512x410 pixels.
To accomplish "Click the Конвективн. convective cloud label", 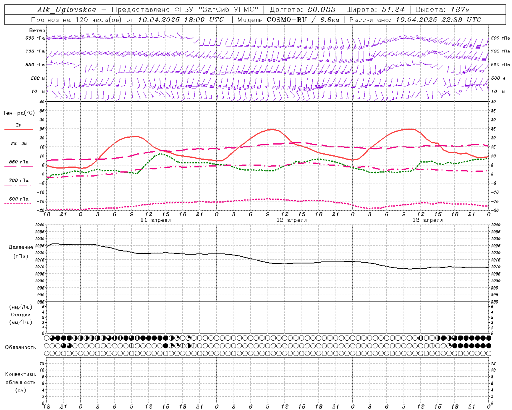I will pos(20,374).
